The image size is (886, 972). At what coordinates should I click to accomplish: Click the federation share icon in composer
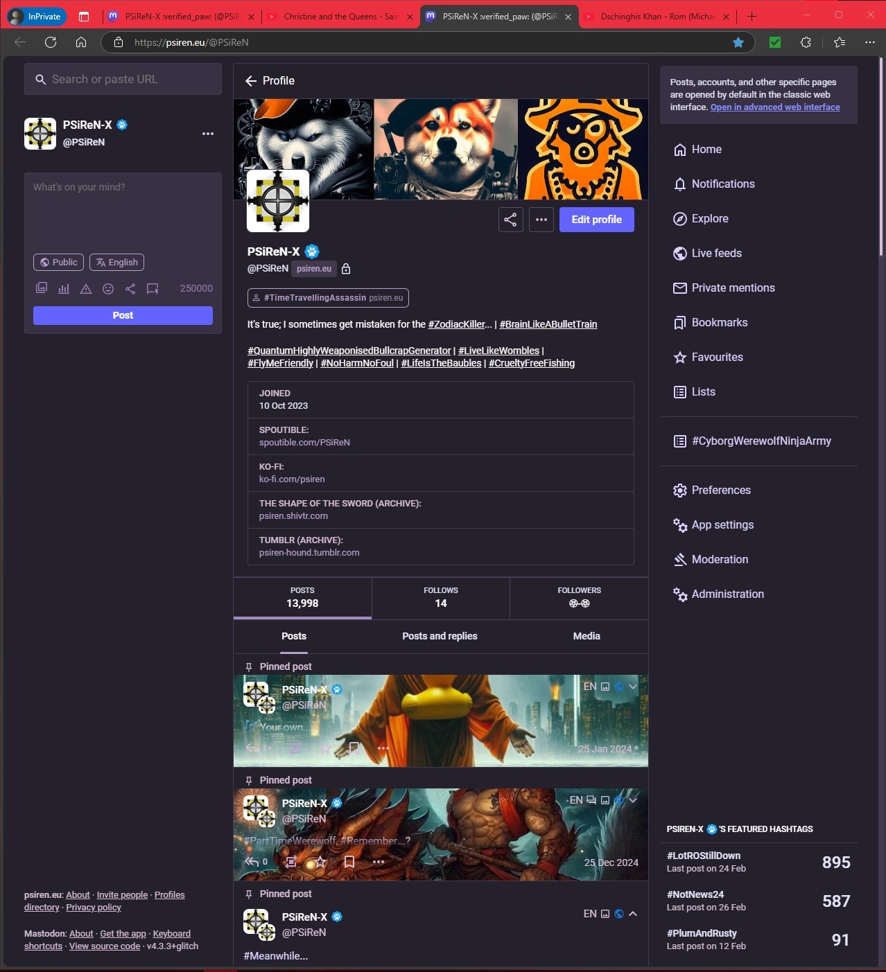coord(130,288)
